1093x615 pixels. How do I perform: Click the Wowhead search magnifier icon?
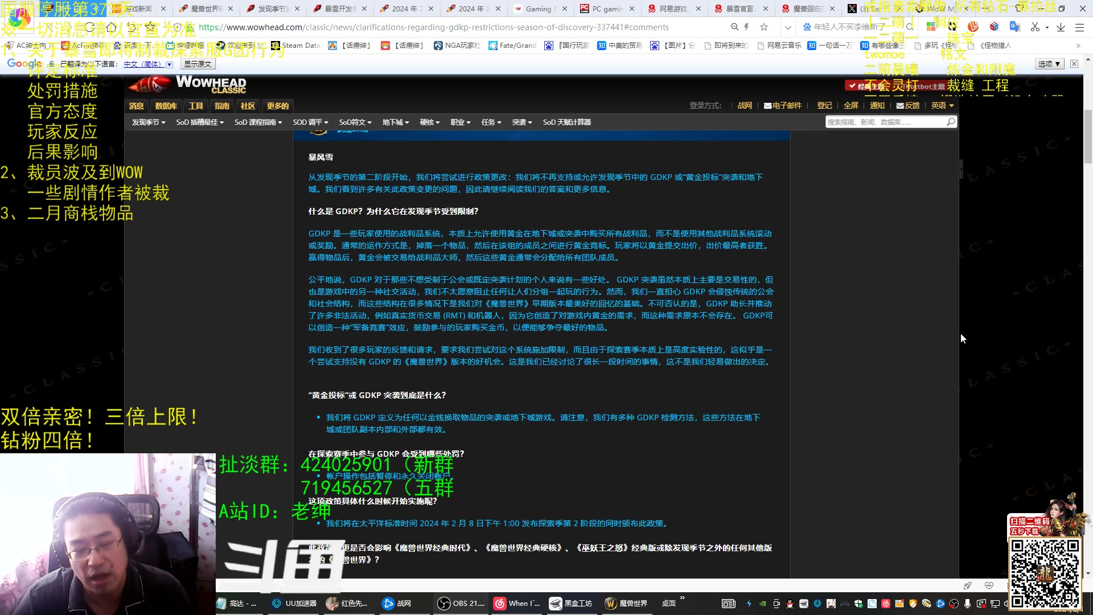click(x=951, y=122)
